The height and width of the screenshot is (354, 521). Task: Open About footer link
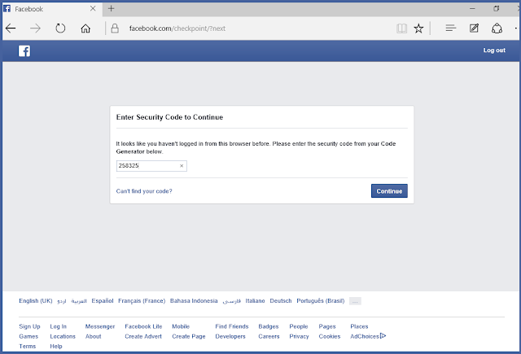[94, 336]
